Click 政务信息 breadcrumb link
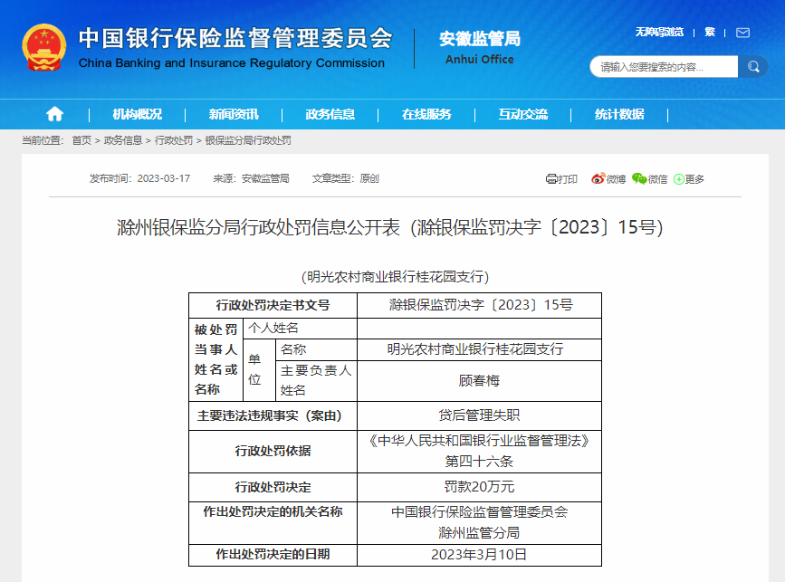 123,140
